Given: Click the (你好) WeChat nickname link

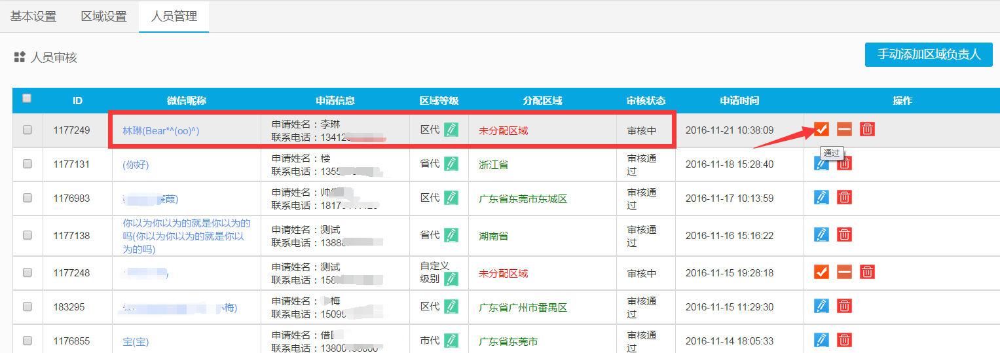Looking at the screenshot, I should 136,164.
